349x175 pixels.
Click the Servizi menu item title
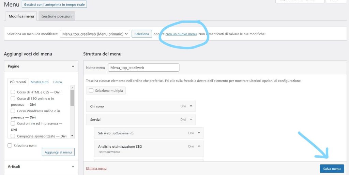95,119
